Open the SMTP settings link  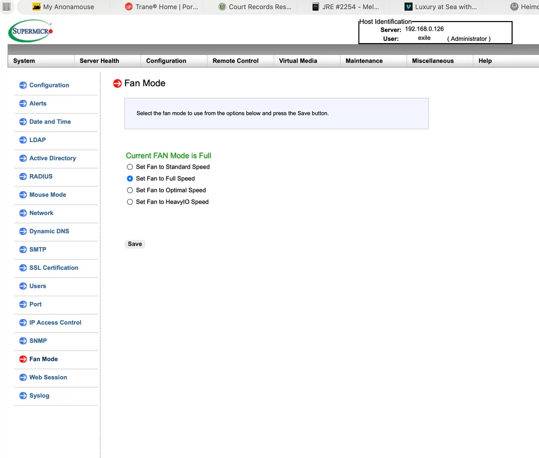pyautogui.click(x=38, y=249)
